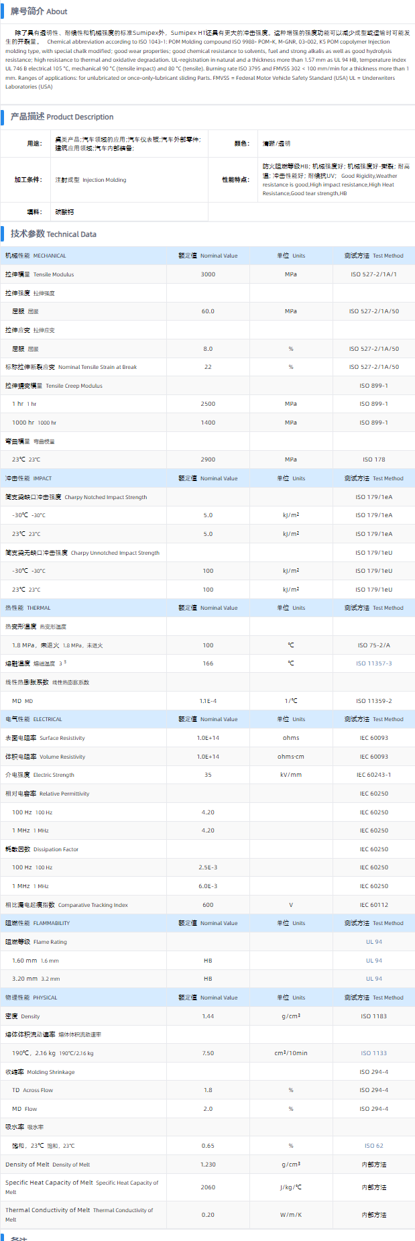
Task: Open the ISO 62 water absorption link
Action: click(373, 1146)
